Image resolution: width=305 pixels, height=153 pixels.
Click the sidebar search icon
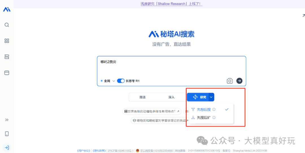point(7,25)
